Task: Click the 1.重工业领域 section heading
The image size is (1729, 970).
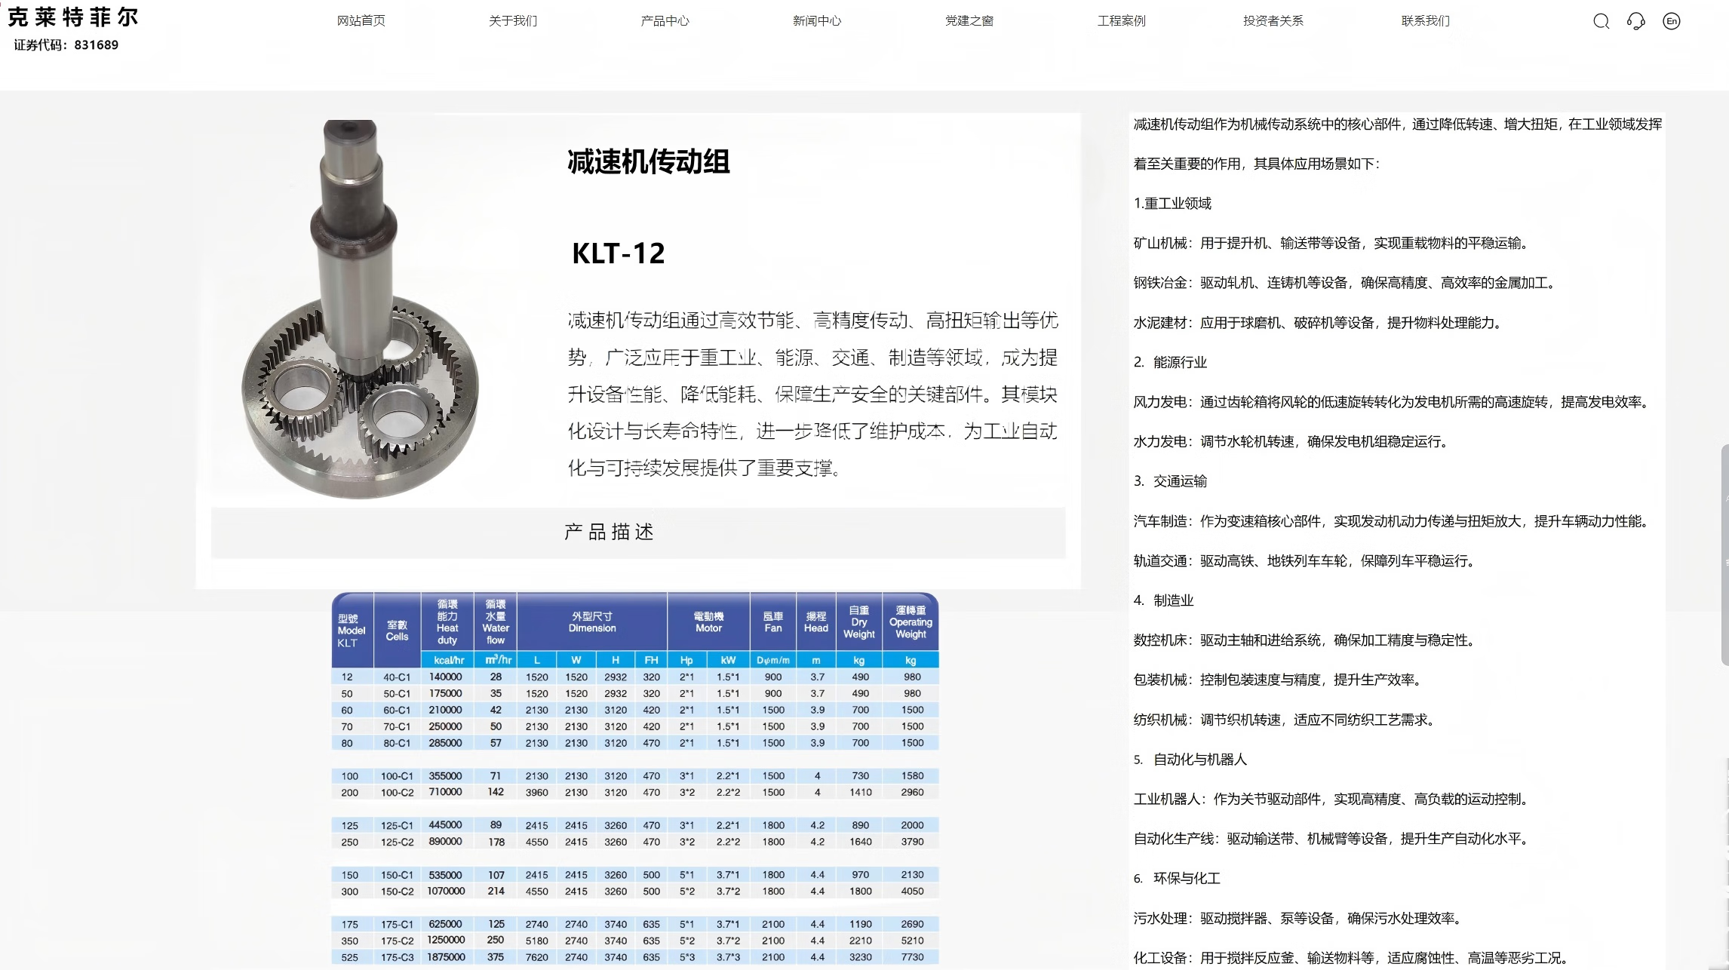Action: click(1172, 204)
